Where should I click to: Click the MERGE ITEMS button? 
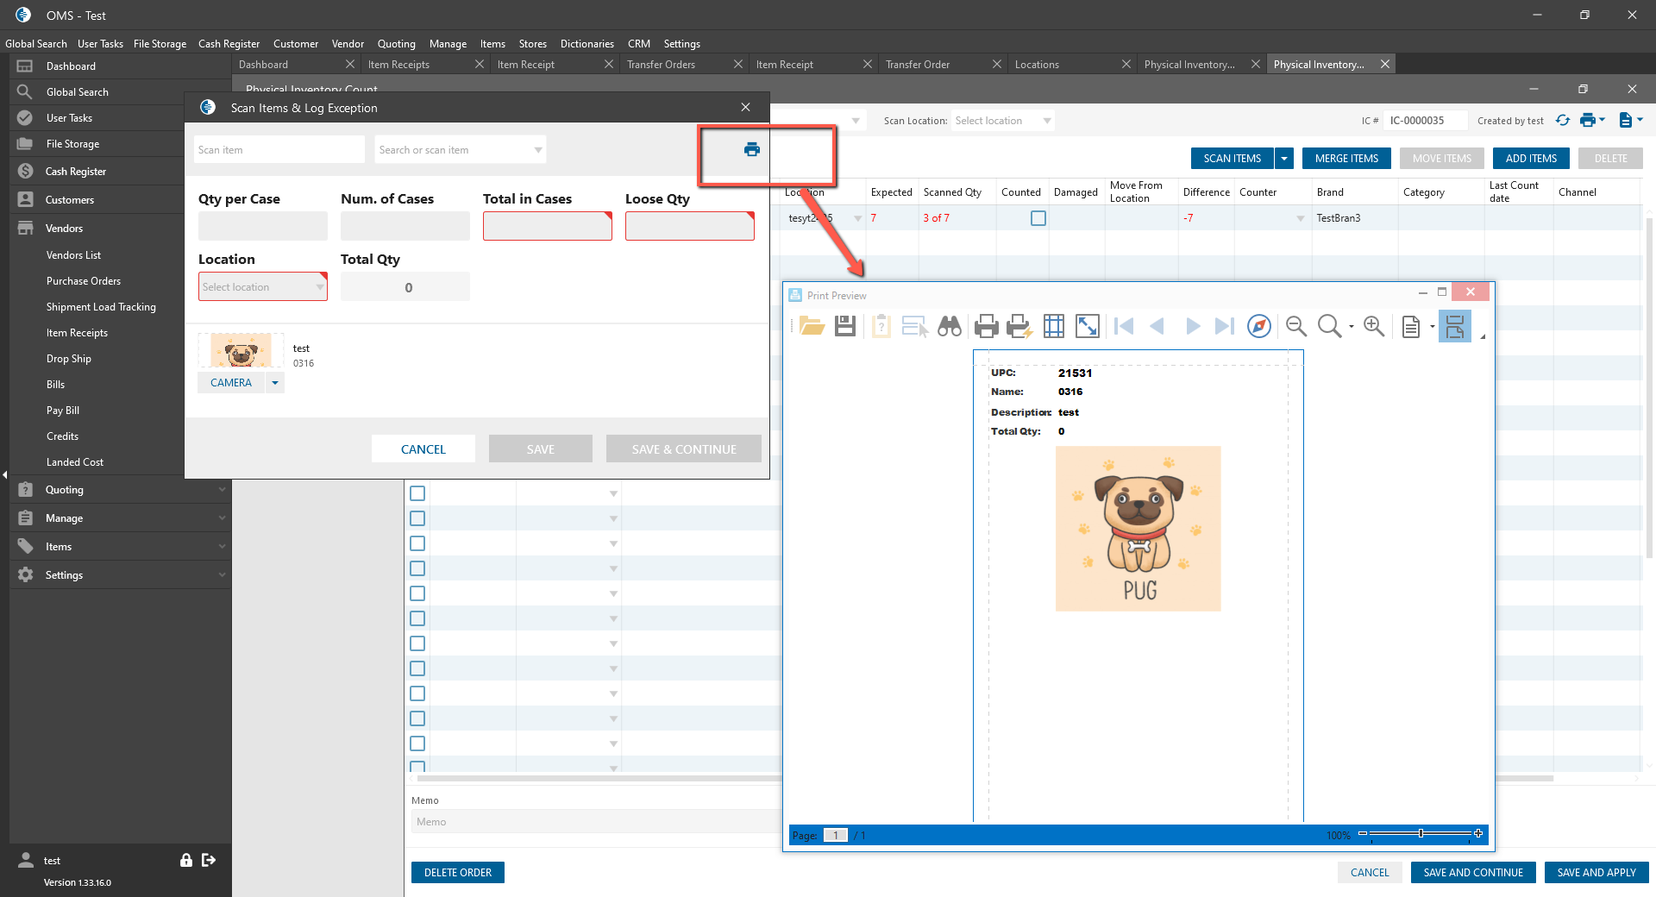point(1346,159)
